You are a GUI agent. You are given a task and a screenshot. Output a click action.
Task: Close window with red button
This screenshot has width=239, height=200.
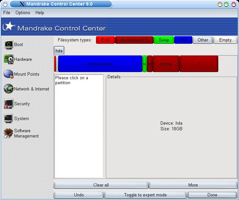click(x=234, y=4)
